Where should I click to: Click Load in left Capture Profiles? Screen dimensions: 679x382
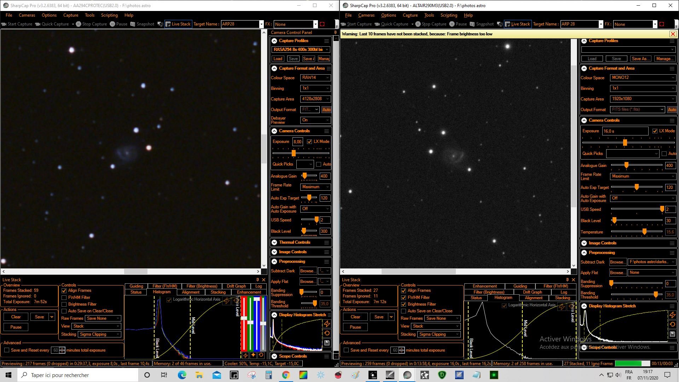coord(278,59)
